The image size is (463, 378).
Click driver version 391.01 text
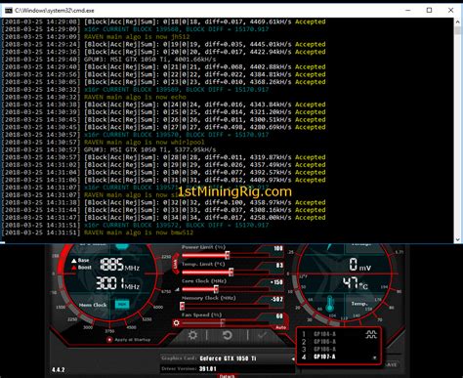click(207, 369)
